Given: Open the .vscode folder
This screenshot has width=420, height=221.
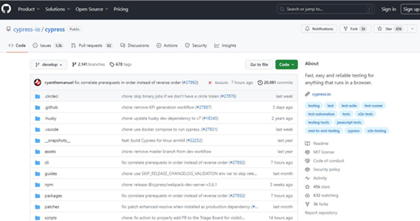Looking at the screenshot, I should [51, 130].
